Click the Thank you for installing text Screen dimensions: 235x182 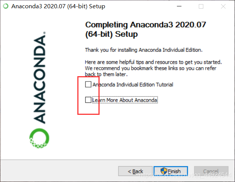tap(144, 50)
